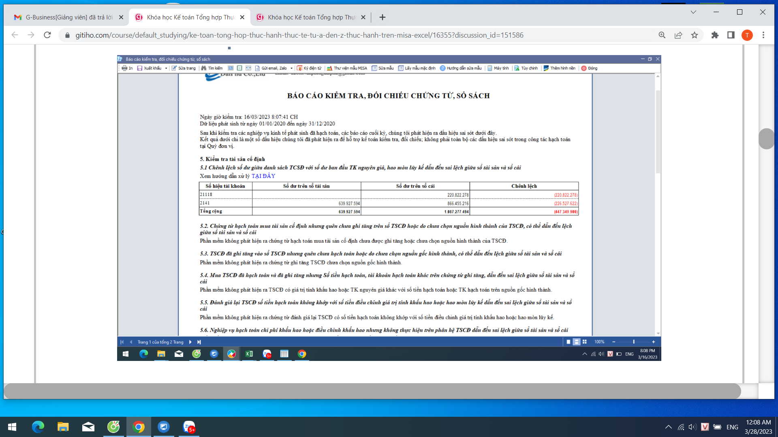
Task: Open Mail app from the bottom taskbar
Action: 88,427
